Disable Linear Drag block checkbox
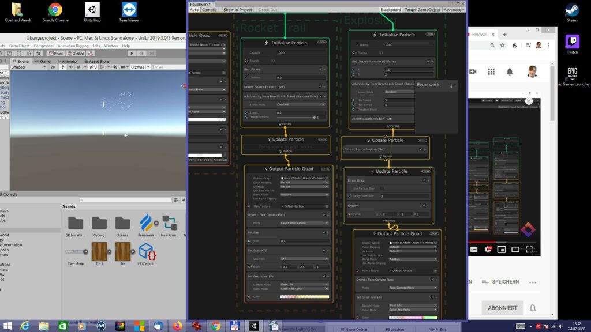Screen dimensions: 591x332 point(423,180)
